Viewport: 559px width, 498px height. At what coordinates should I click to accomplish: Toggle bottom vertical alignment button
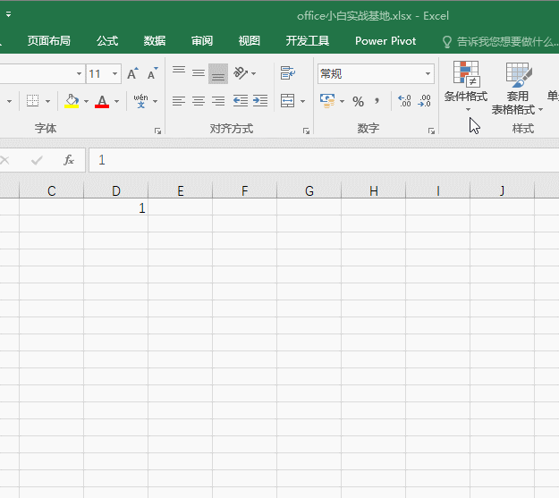point(218,74)
